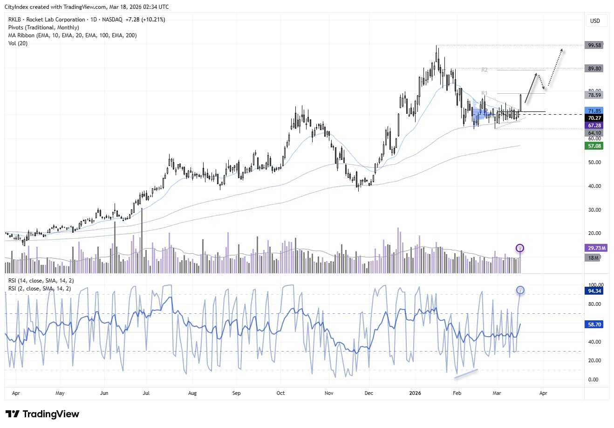Click the TradingView logo in the bottom corner
This screenshot has width=614, height=428.
pos(40,414)
